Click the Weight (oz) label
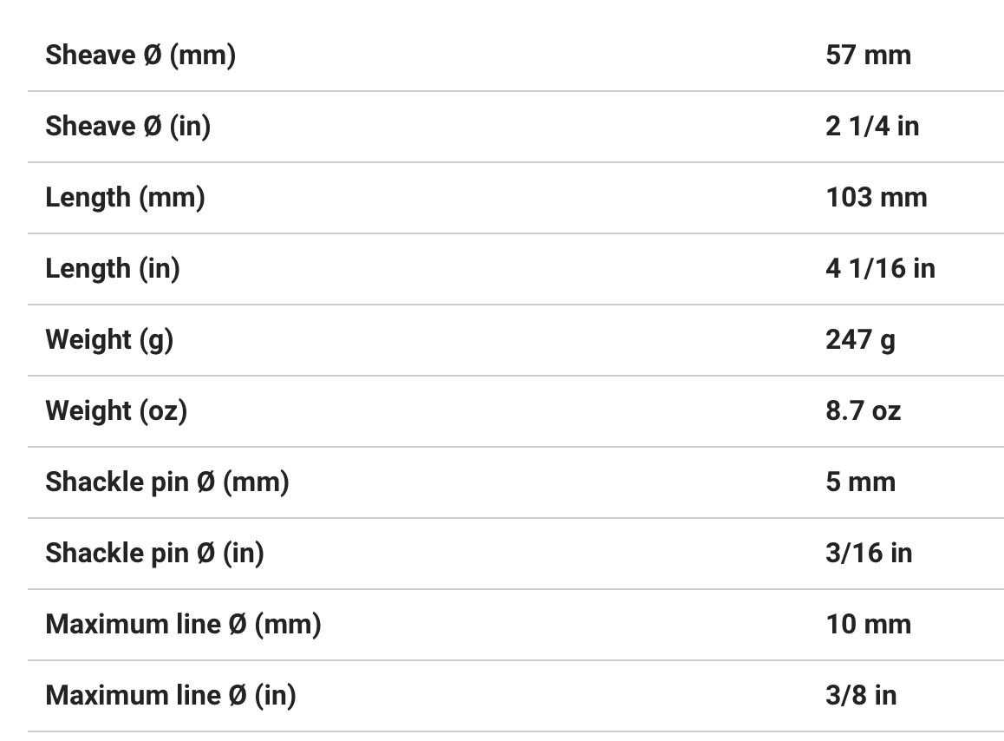This screenshot has height=741, width=1004. click(x=116, y=410)
